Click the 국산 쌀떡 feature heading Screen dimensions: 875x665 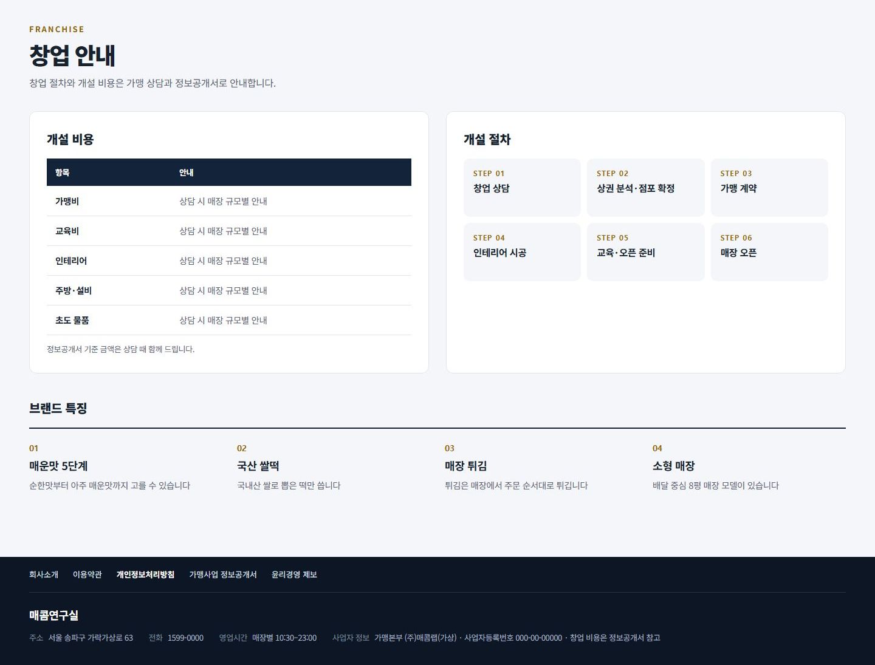click(x=258, y=466)
